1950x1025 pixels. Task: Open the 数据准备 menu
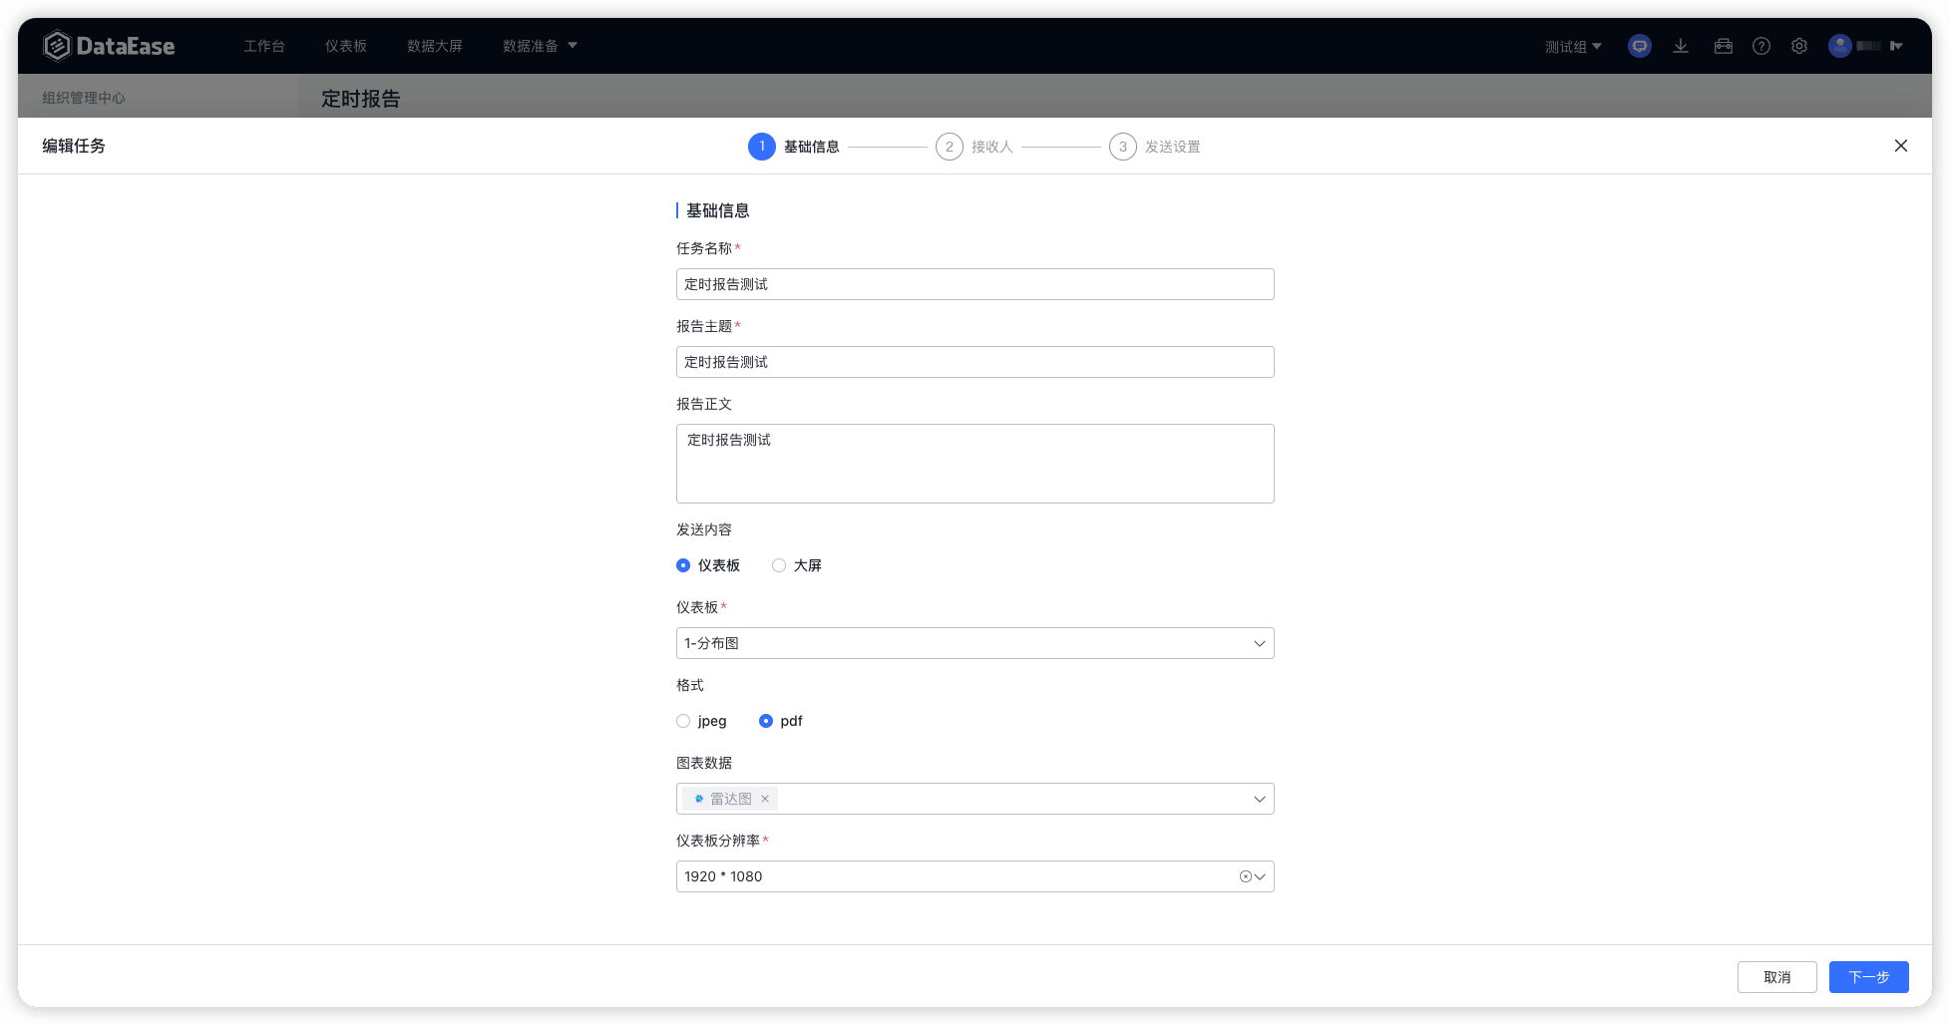540,46
